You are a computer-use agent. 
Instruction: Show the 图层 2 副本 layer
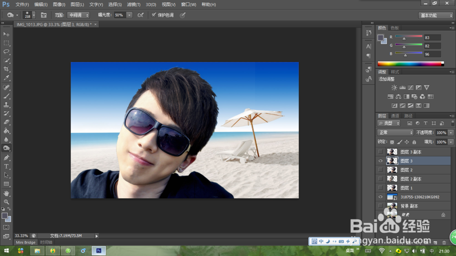380,179
